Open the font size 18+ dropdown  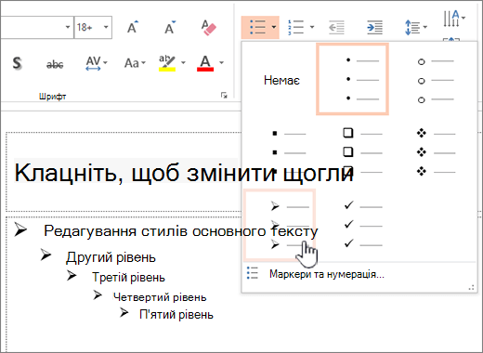coord(106,27)
